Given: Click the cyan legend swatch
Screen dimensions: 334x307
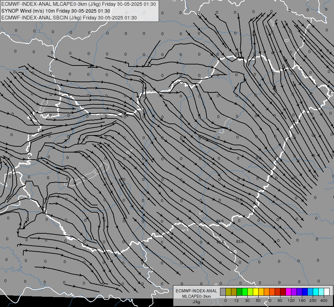Looking at the screenshot, I should tap(316, 292).
